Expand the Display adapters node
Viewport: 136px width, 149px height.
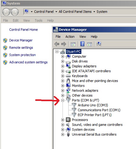pos(63,66)
